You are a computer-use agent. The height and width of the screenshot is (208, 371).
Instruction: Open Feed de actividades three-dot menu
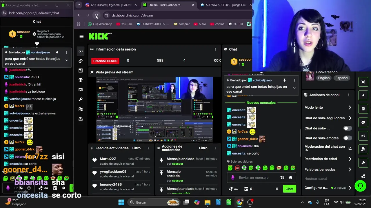click(148, 148)
